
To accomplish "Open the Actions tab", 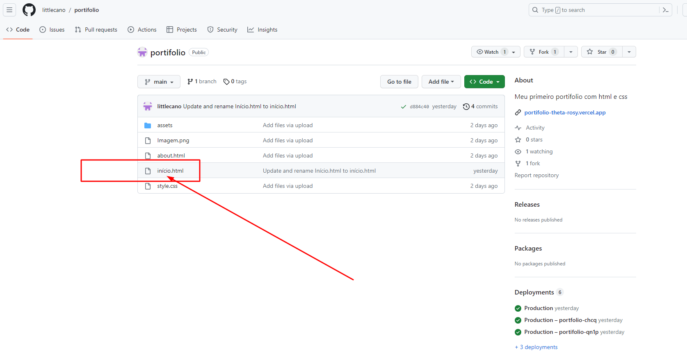I will pos(142,30).
